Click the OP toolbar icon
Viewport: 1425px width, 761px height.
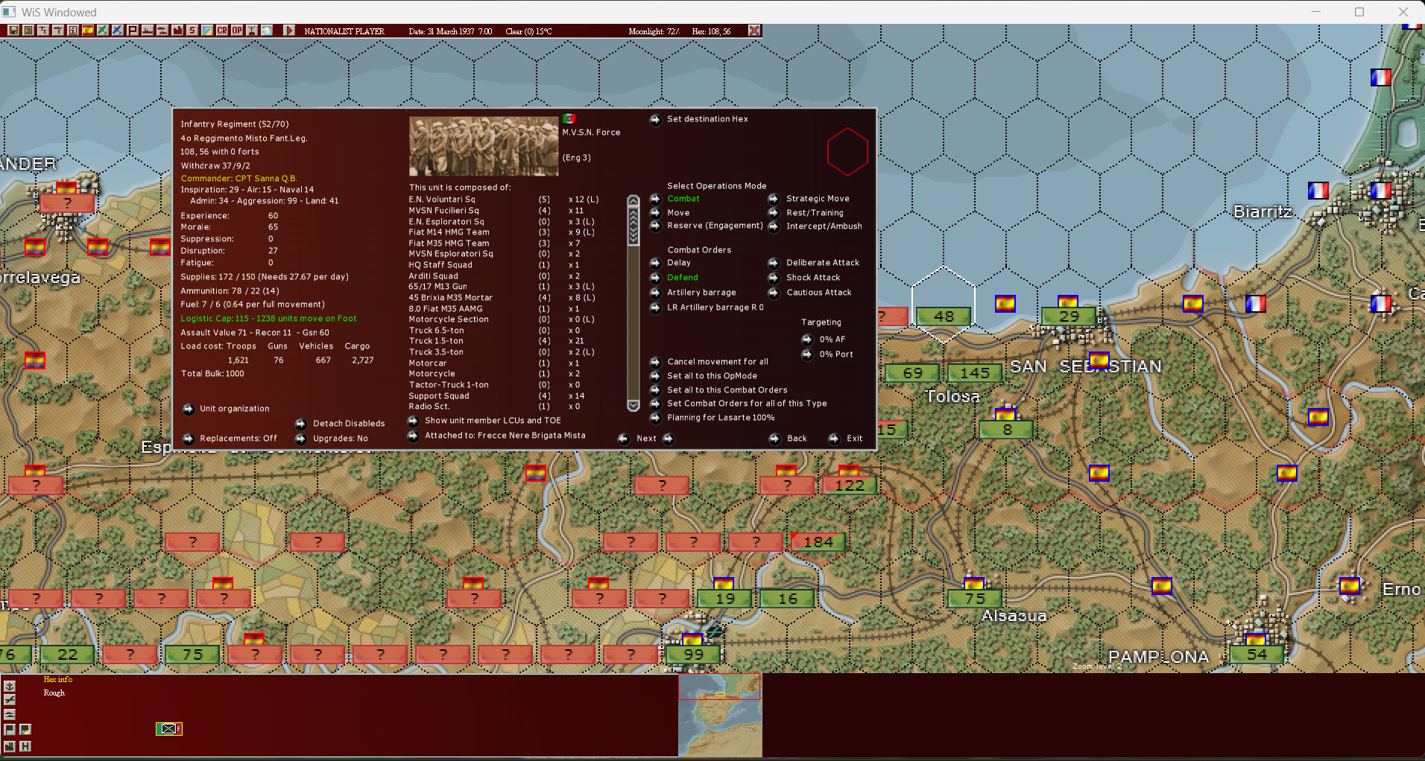(237, 31)
